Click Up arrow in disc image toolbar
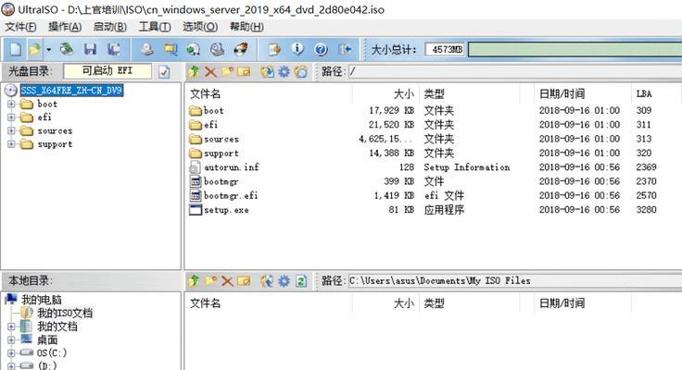The height and width of the screenshot is (370, 682). click(x=194, y=71)
